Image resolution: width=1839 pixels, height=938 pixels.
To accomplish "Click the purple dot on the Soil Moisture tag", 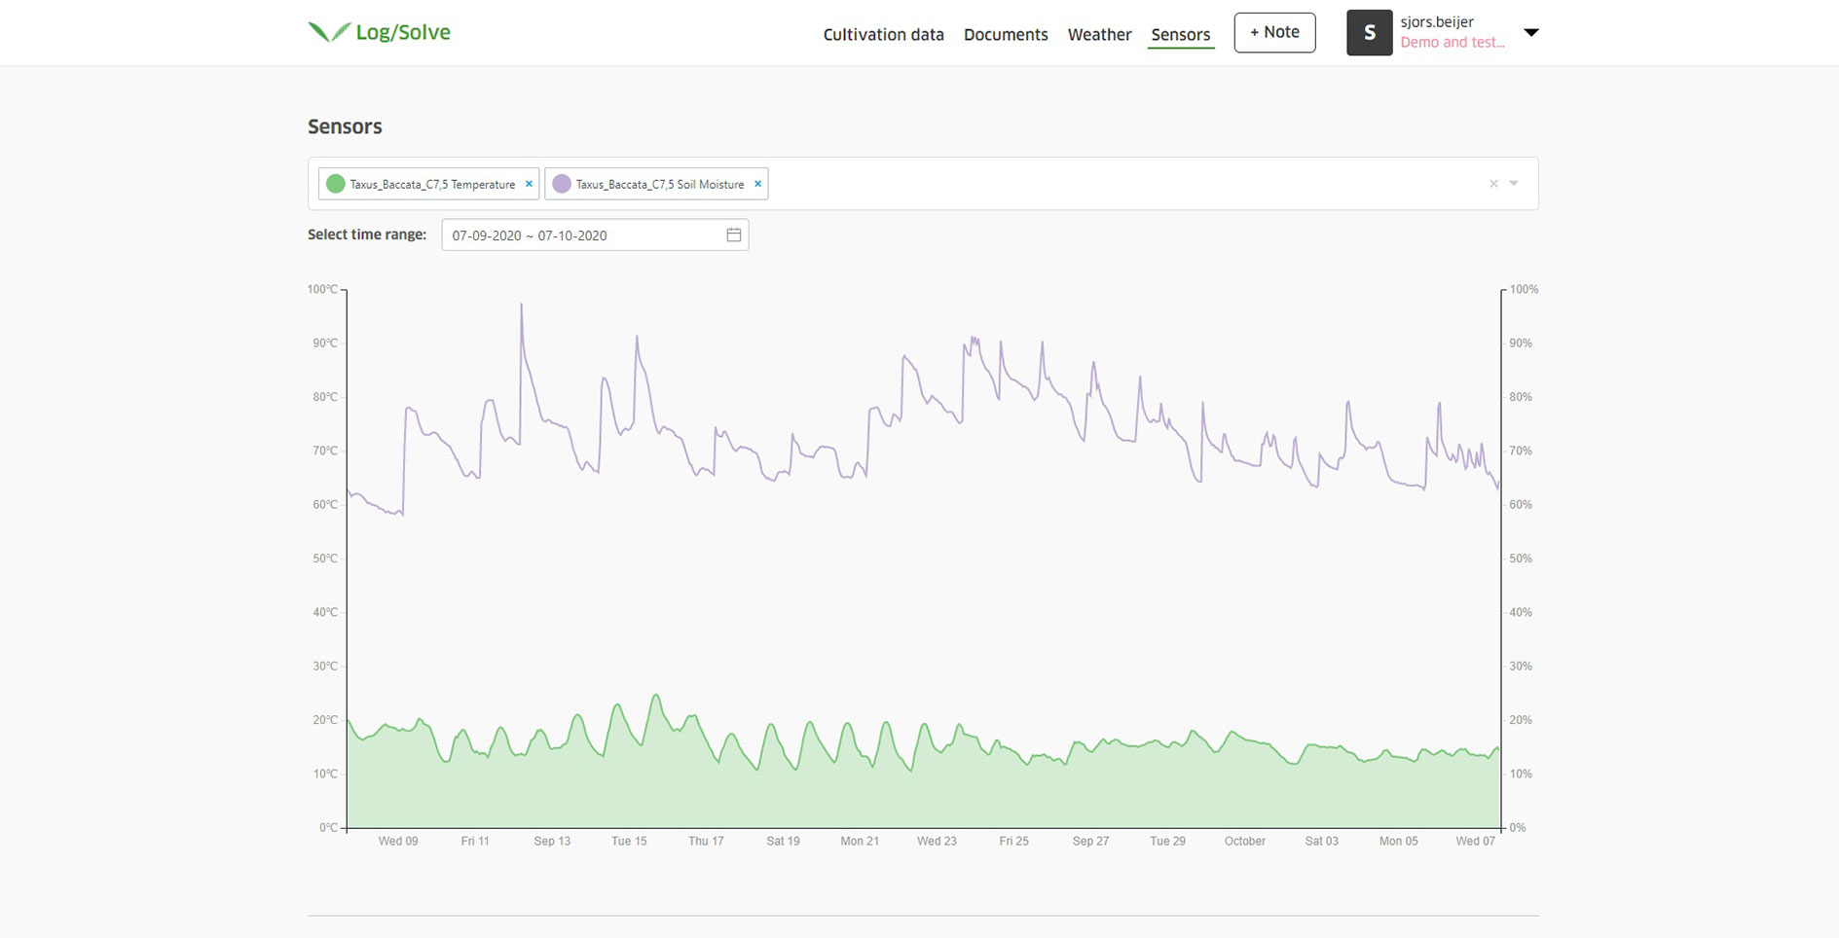I will click(x=561, y=183).
